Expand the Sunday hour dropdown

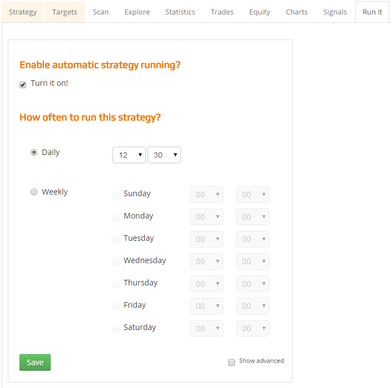(207, 195)
